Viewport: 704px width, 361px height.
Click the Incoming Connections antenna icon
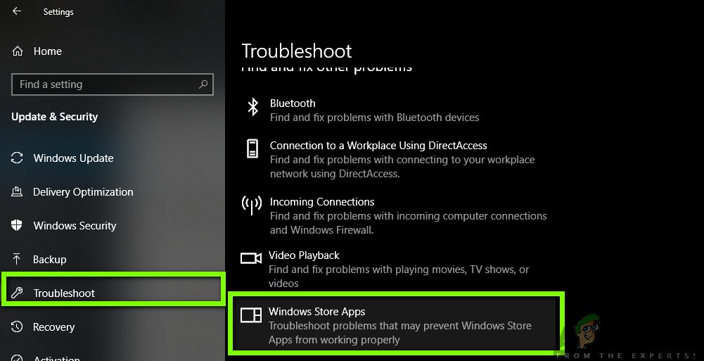(252, 205)
